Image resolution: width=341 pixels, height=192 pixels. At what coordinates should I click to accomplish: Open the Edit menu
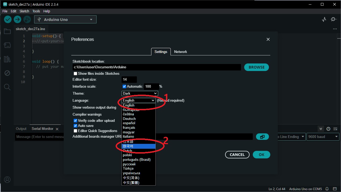[13, 11]
